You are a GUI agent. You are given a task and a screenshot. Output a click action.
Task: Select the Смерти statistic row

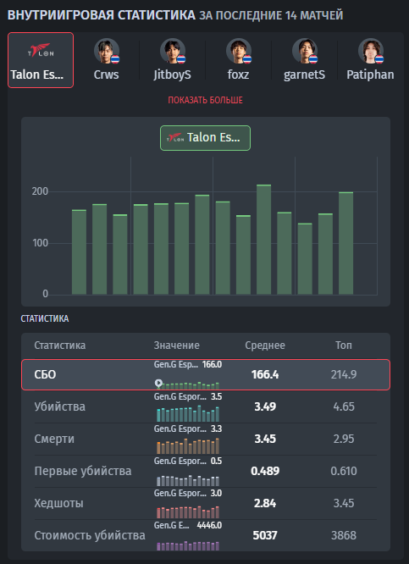click(206, 439)
